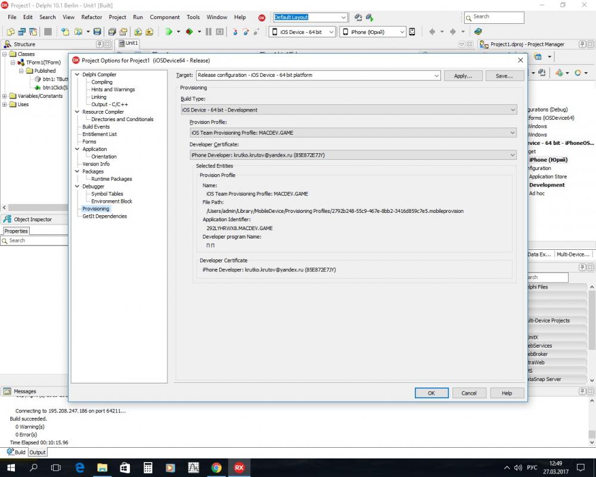
Task: Click the Toggle Form/Unit toolbar icon
Action: coord(33,32)
